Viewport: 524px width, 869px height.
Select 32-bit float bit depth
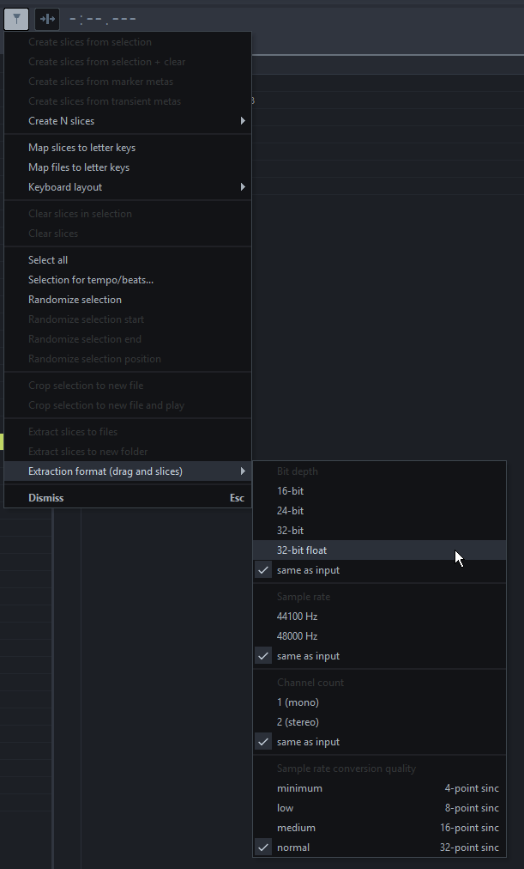click(302, 550)
